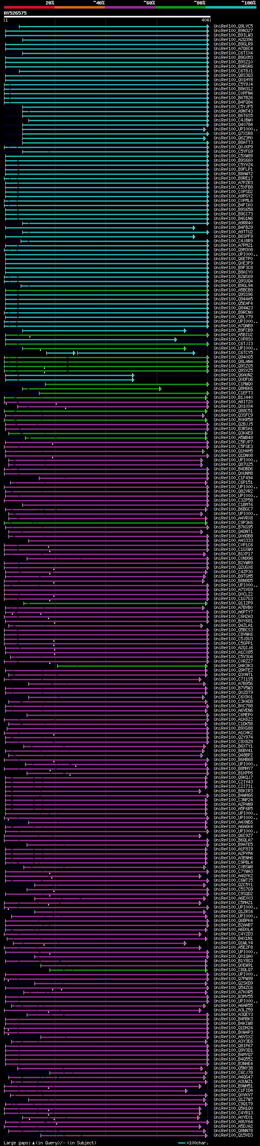
Task: Click hit UniRef100_Q944A5
Action: coord(233,299)
